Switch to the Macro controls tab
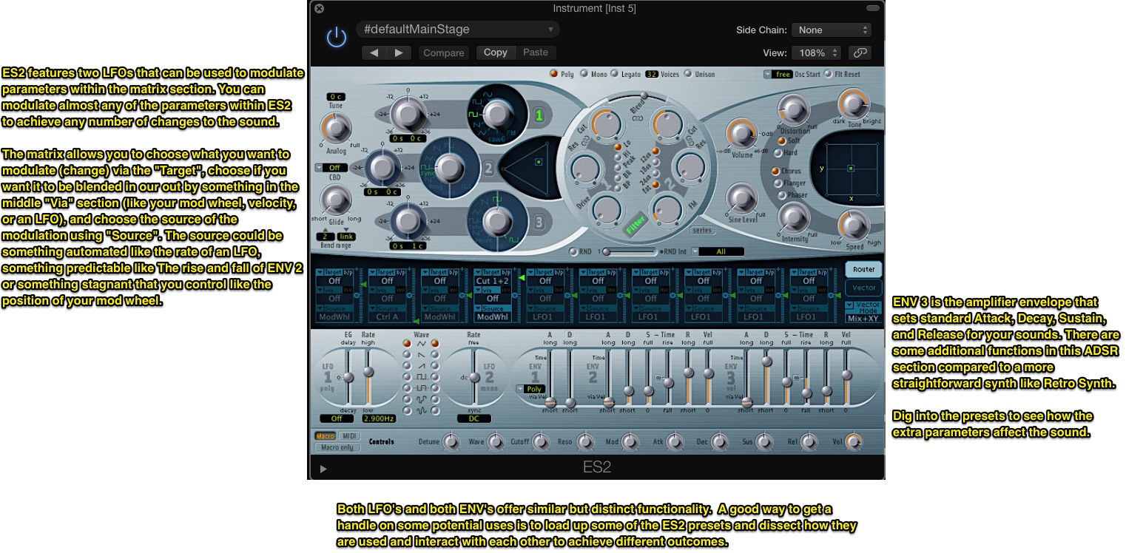 tap(326, 436)
